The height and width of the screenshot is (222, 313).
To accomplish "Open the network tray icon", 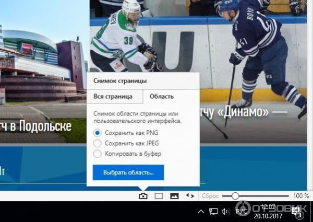I will tap(213, 212).
